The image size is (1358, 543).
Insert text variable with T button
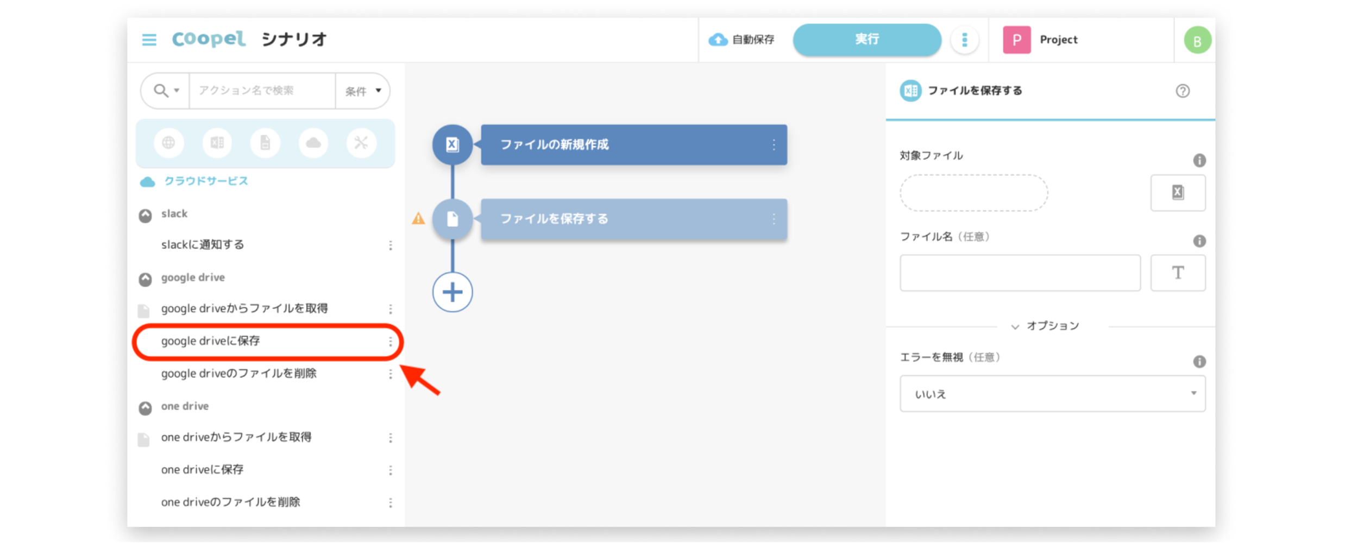click(x=1178, y=273)
